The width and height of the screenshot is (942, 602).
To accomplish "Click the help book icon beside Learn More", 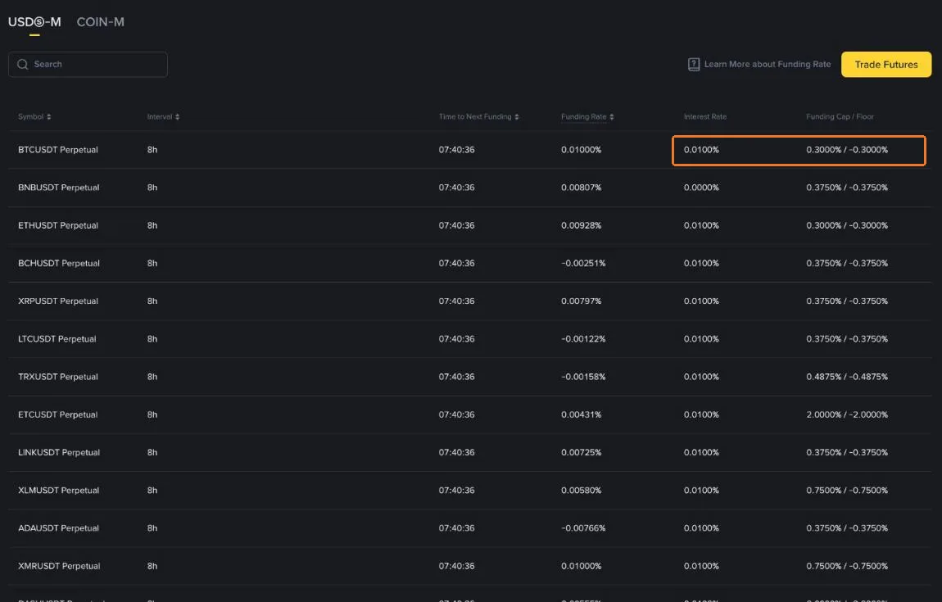I will [x=693, y=64].
